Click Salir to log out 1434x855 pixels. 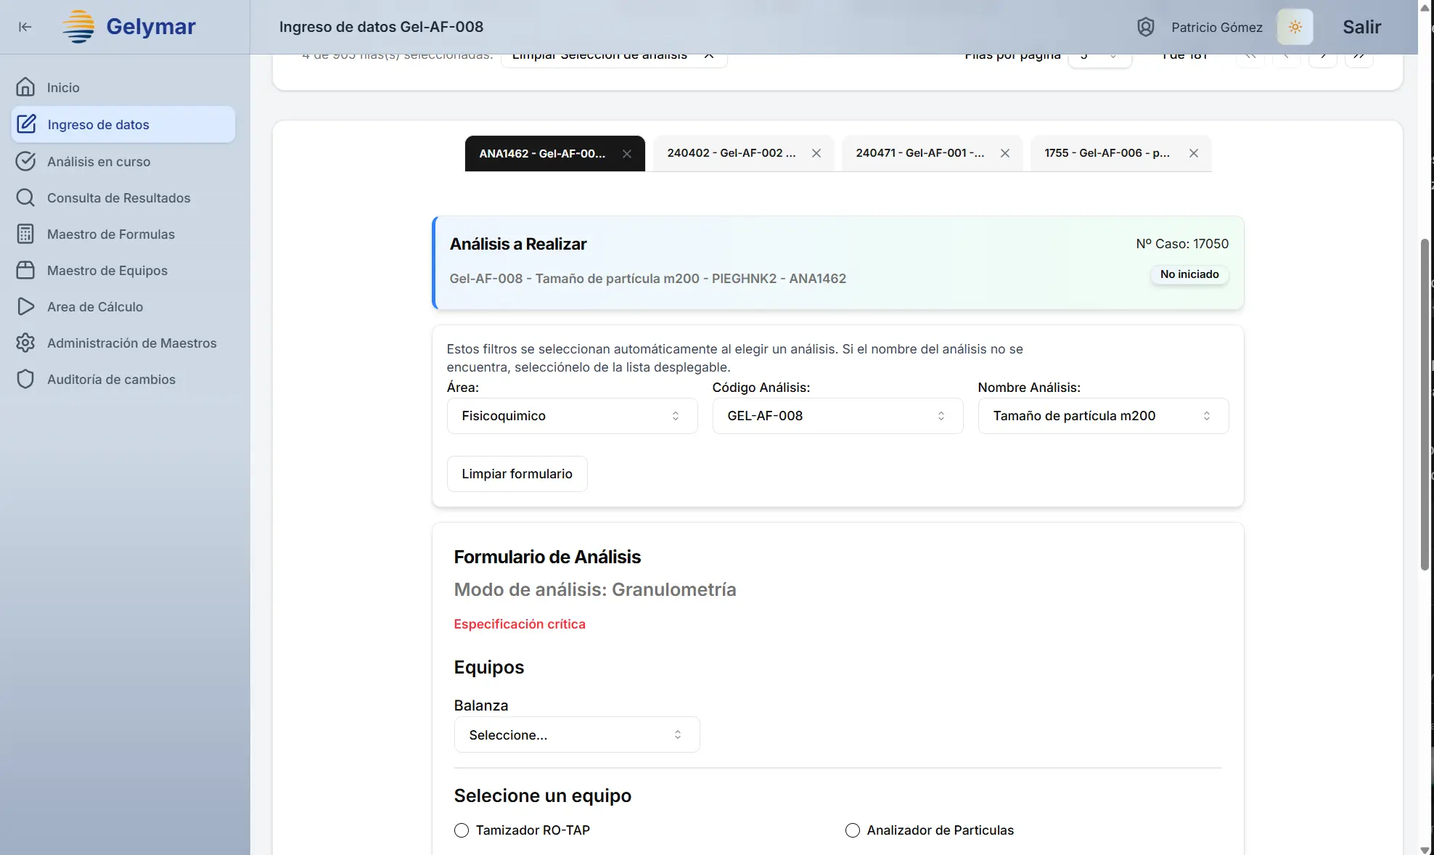pyautogui.click(x=1362, y=27)
